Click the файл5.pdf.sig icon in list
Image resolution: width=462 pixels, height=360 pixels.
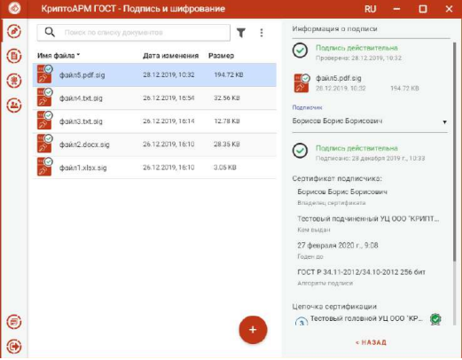tap(44, 74)
